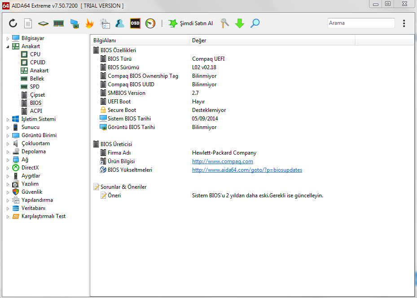Click the Refresh toolbar icon
Viewport: 417px width, 298px height.
(13, 23)
